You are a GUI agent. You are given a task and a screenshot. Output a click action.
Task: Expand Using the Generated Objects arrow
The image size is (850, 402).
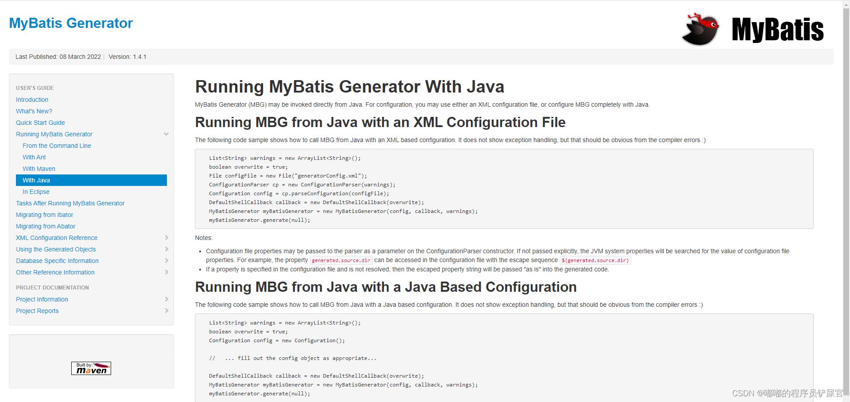(x=166, y=249)
